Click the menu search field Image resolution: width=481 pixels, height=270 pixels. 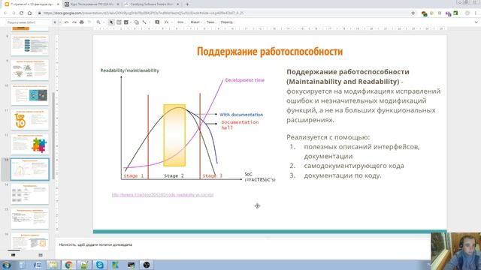coord(27,22)
